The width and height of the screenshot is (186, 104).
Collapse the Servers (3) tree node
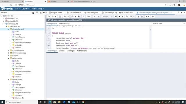(1, 16)
